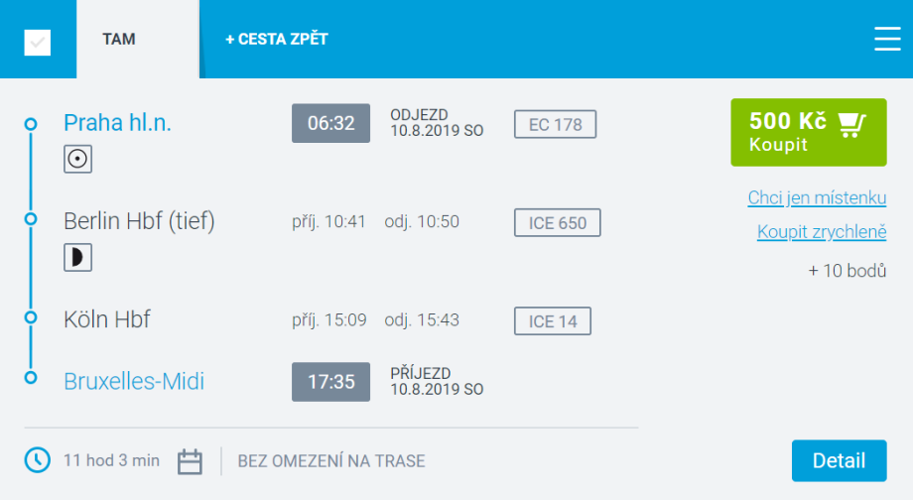Select train ICE 650 label
Image resolution: width=913 pixels, height=500 pixels.
557,223
